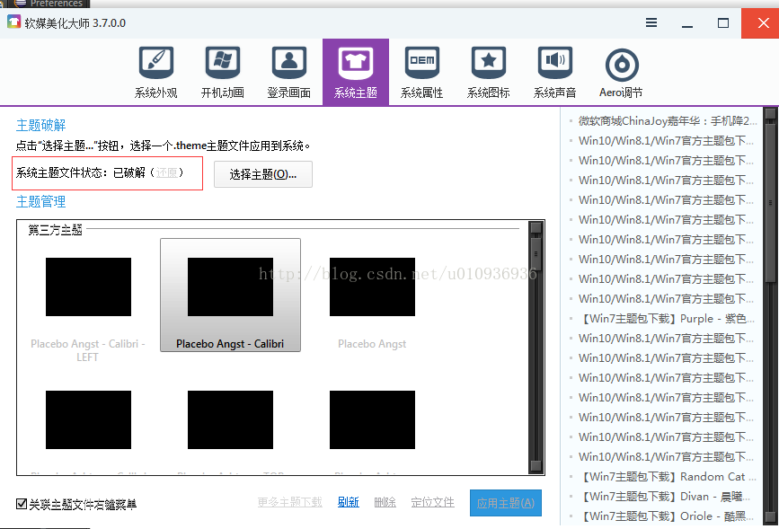This screenshot has height=529, width=779.
Task: Open 【Win7主题包下载】Oriole - 酷黑 item
Action: 667,516
